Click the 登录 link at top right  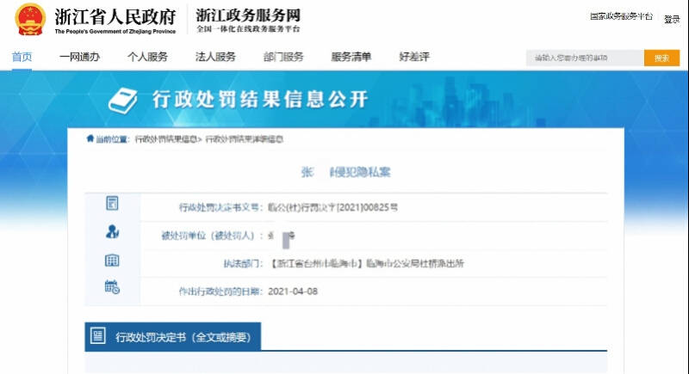click(x=672, y=19)
